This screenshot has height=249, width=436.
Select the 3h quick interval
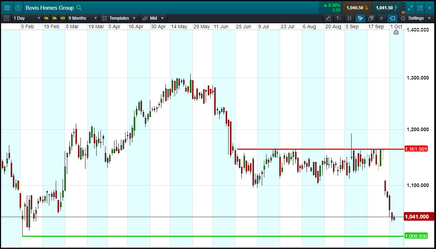point(54,18)
